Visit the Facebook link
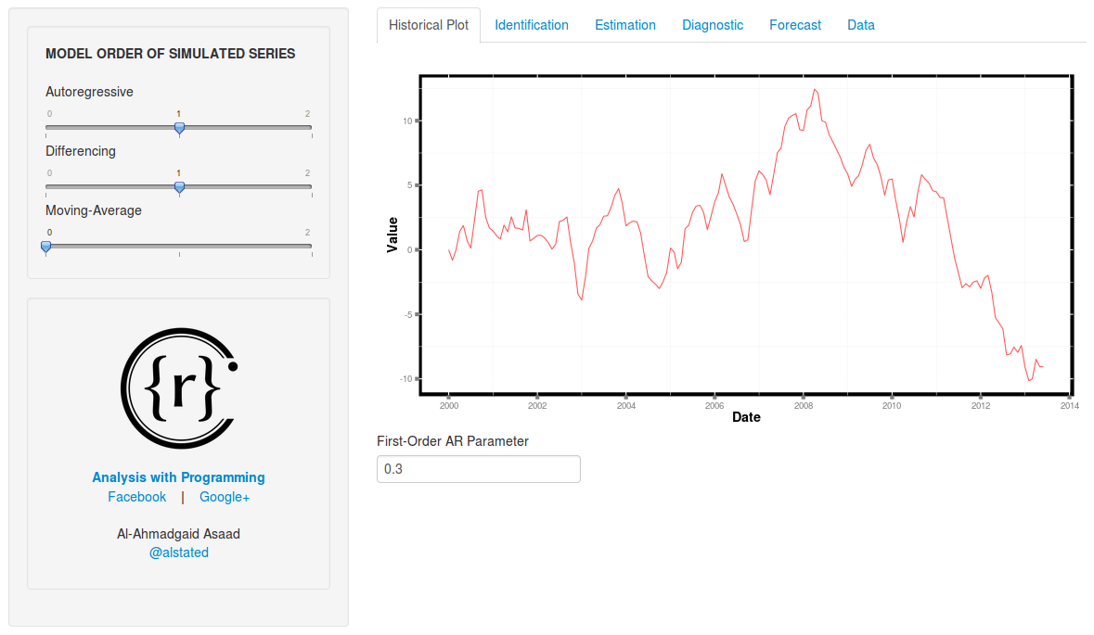 coord(136,497)
